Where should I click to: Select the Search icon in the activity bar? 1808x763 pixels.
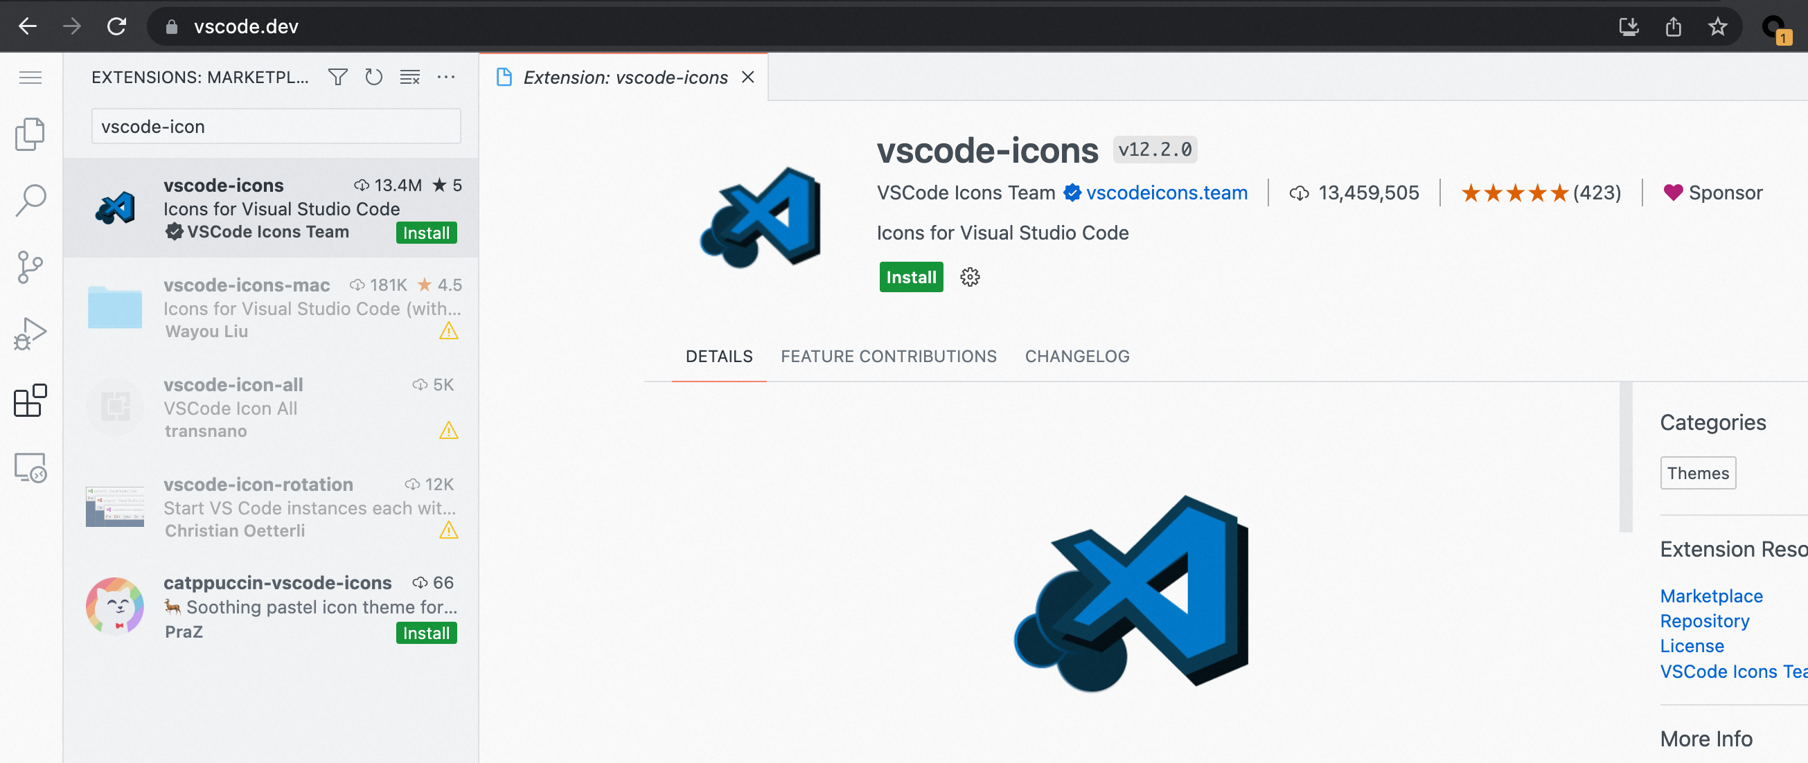click(30, 199)
